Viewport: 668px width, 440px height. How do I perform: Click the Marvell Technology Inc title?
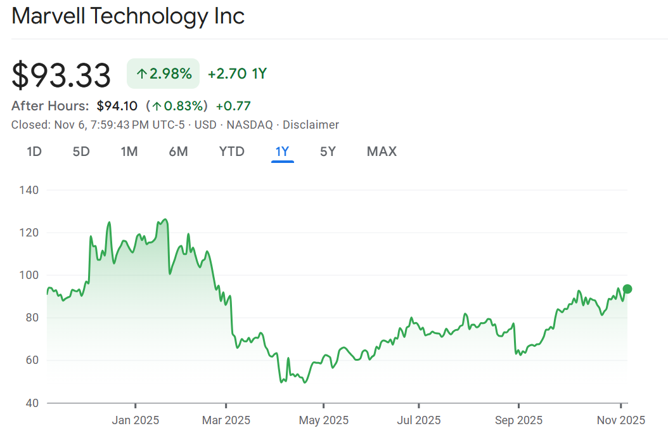pyautogui.click(x=128, y=16)
